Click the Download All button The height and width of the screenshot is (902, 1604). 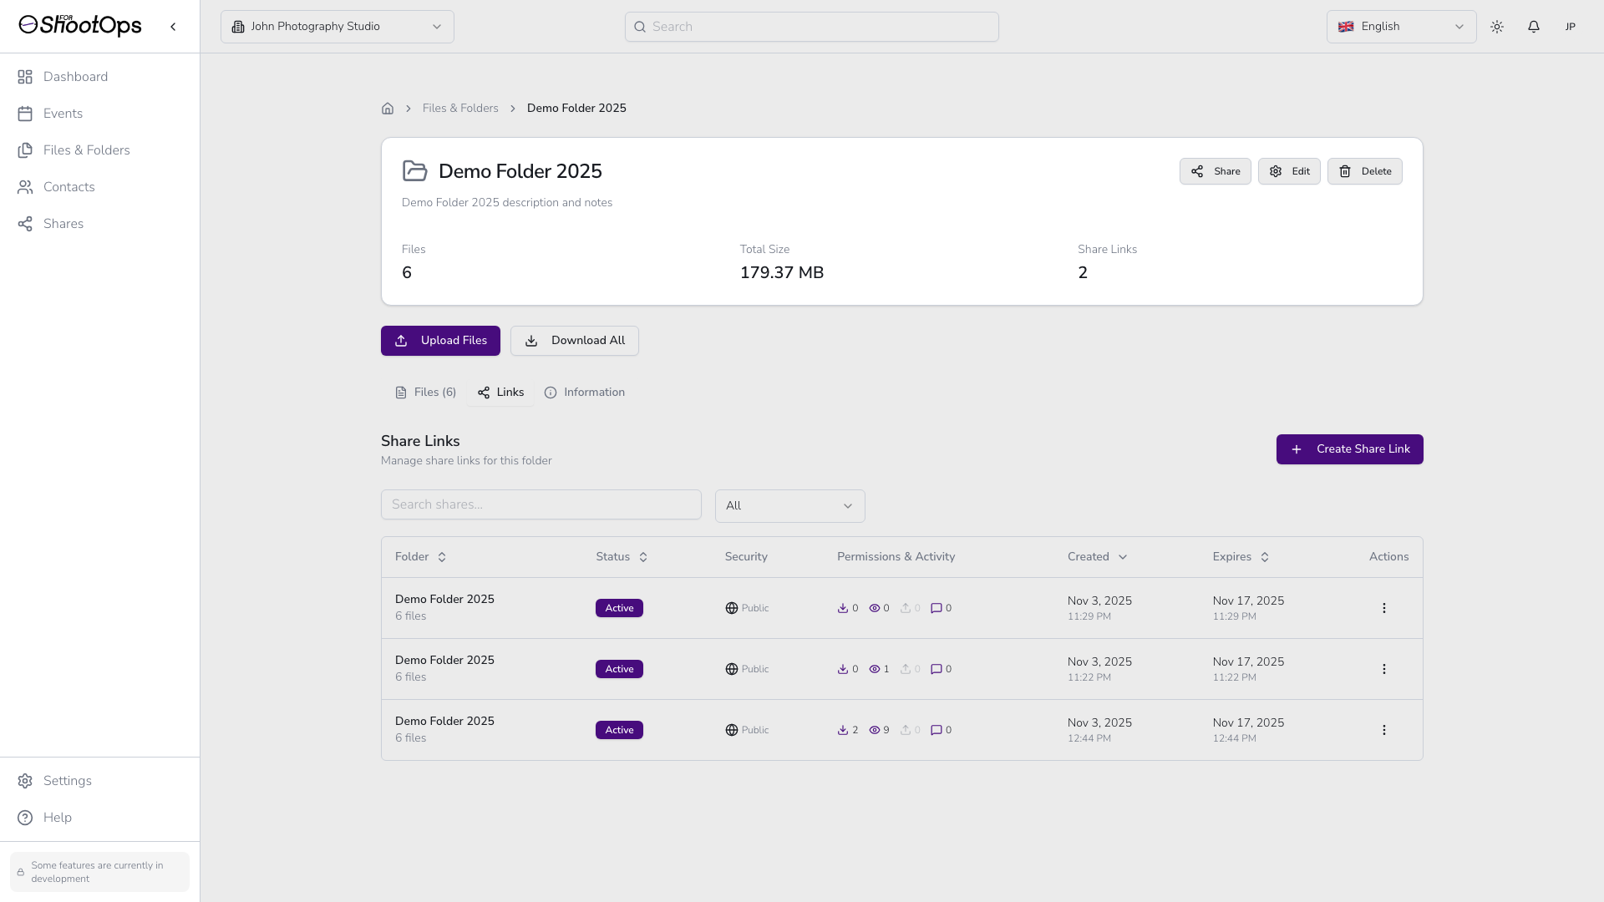click(x=575, y=341)
